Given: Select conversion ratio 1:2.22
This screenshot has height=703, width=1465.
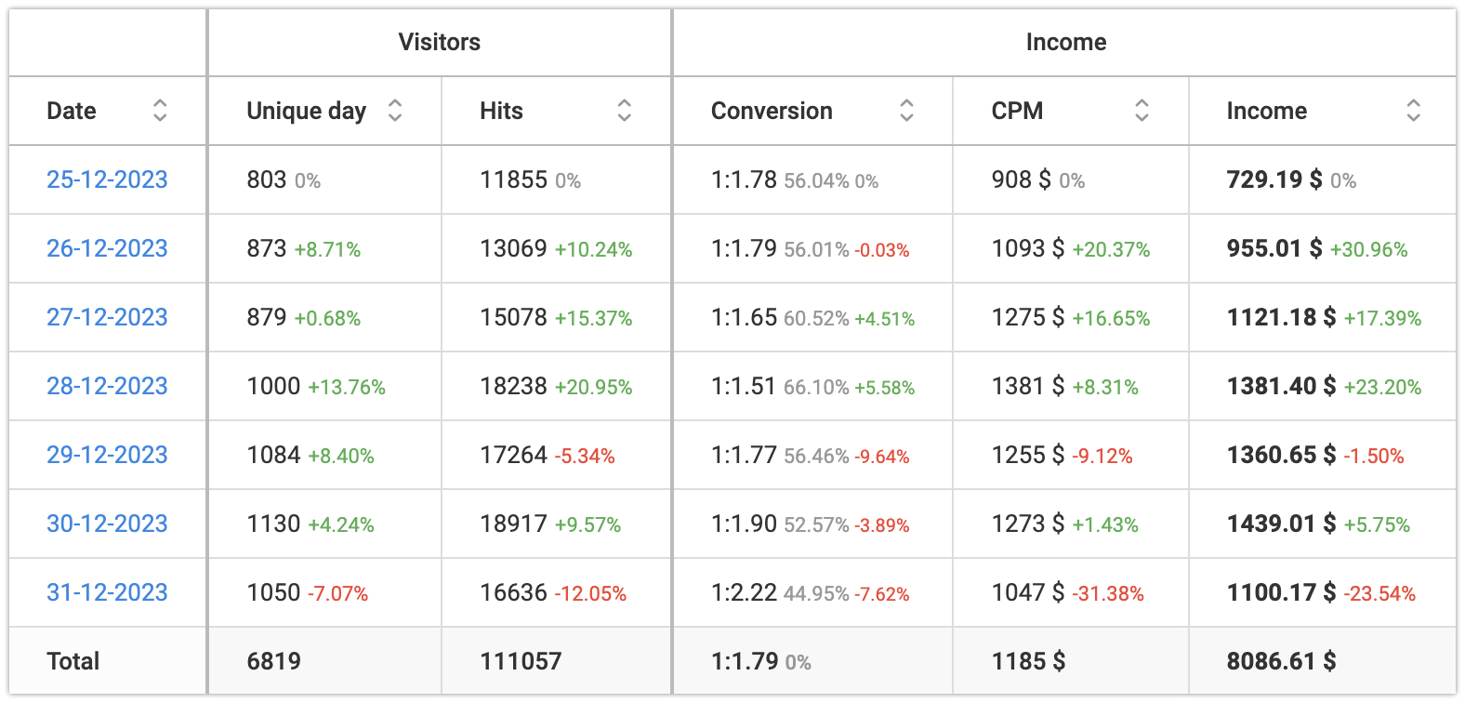Looking at the screenshot, I should 744,592.
